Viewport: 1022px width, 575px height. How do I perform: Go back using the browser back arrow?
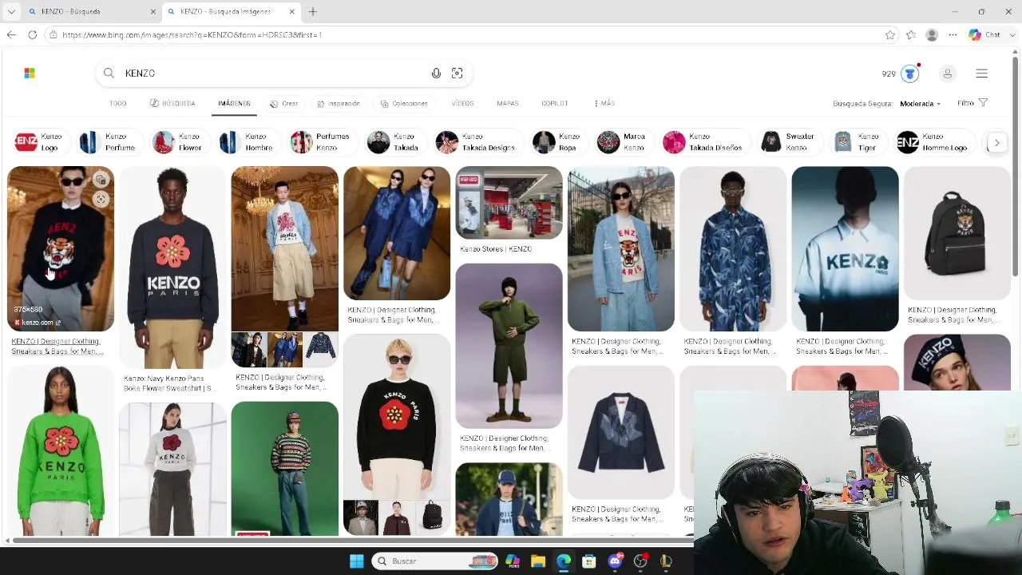click(x=11, y=35)
